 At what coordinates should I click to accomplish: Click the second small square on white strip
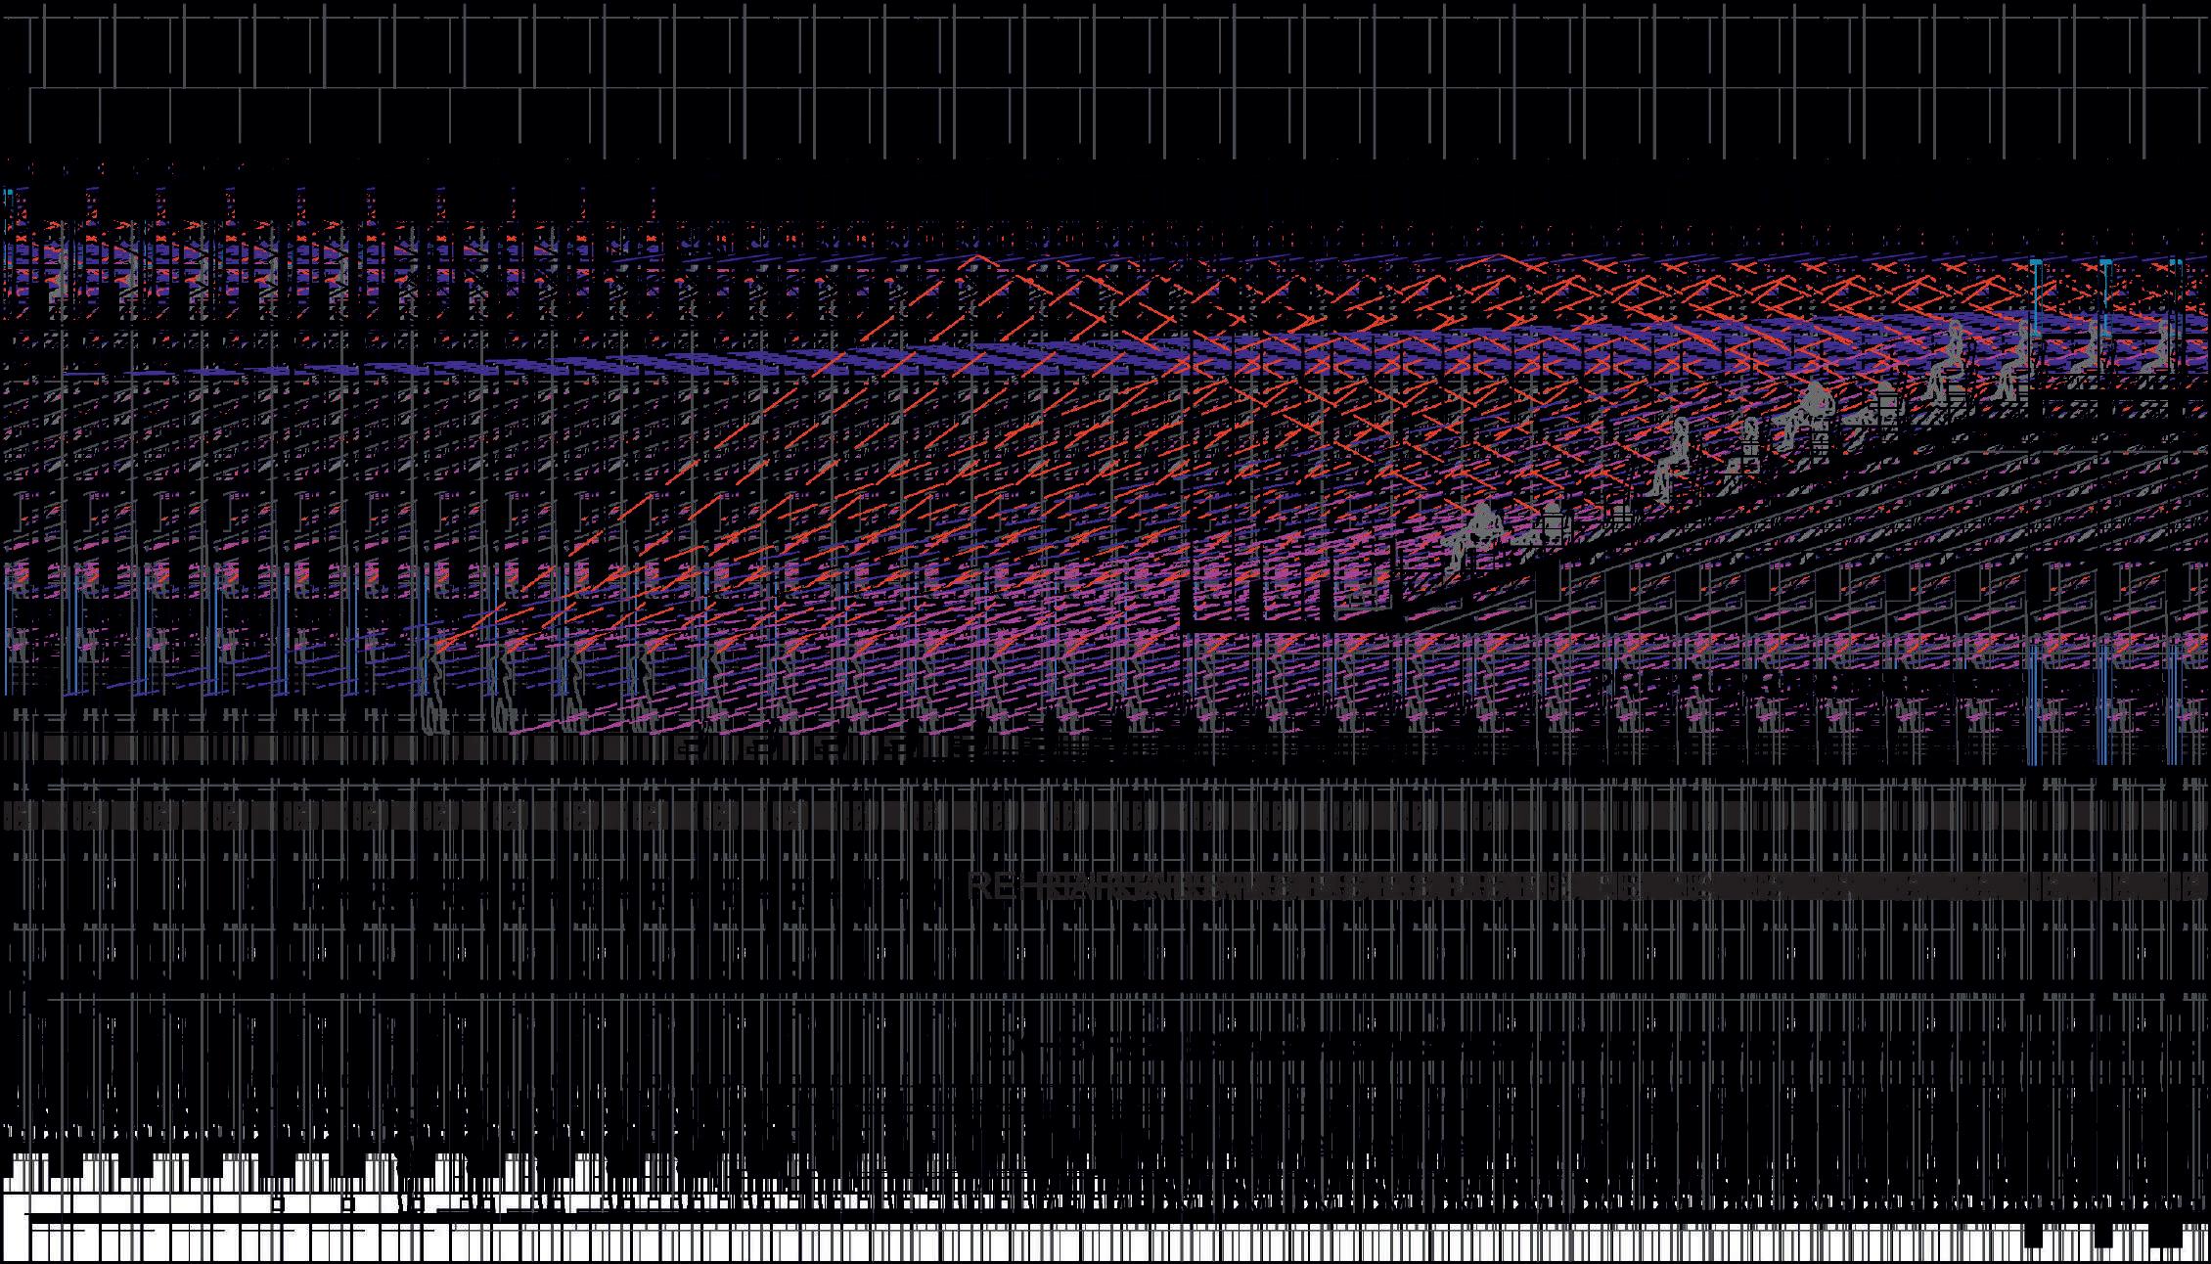coord(347,1204)
